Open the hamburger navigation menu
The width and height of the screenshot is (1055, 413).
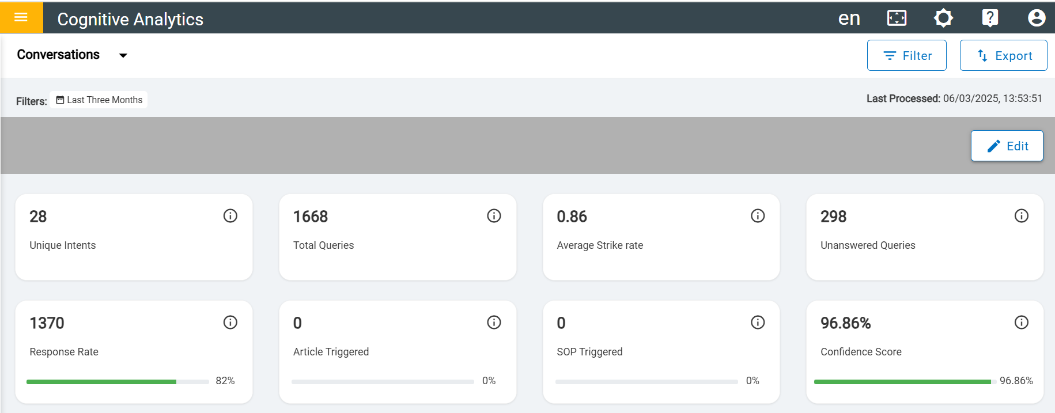(x=21, y=18)
